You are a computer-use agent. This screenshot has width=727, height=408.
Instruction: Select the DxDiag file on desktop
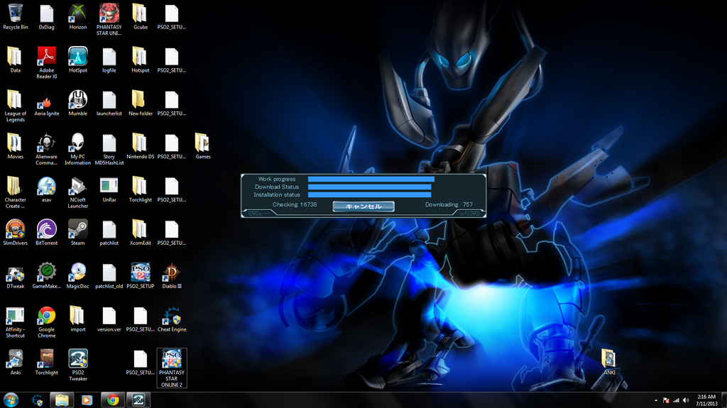46,17
